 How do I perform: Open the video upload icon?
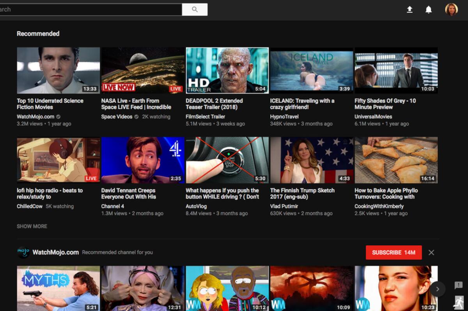(409, 9)
